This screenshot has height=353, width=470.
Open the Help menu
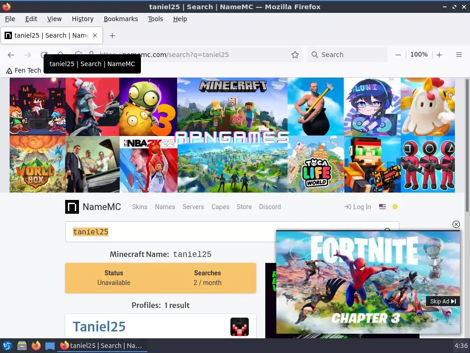[x=180, y=19]
